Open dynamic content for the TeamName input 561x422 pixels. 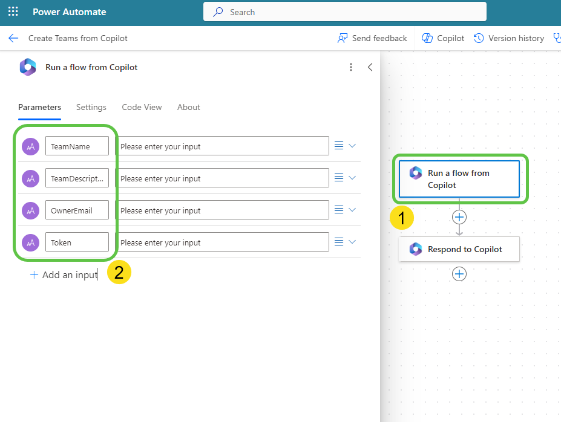click(340, 145)
